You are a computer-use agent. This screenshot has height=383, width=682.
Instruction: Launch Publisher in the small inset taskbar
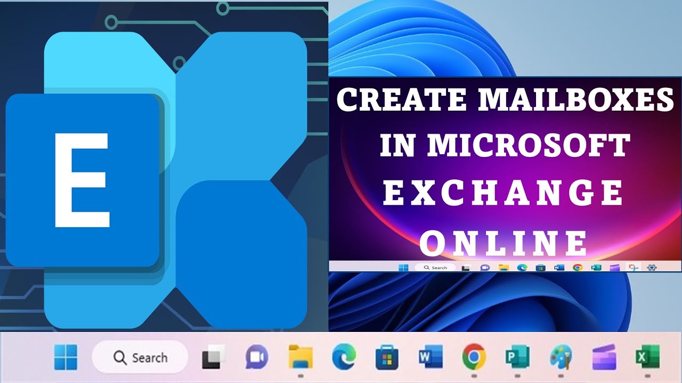click(x=596, y=268)
